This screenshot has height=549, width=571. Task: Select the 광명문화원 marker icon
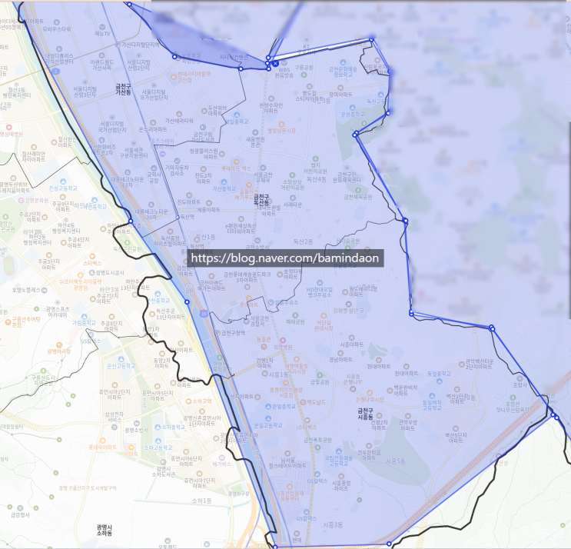[x=21, y=201]
